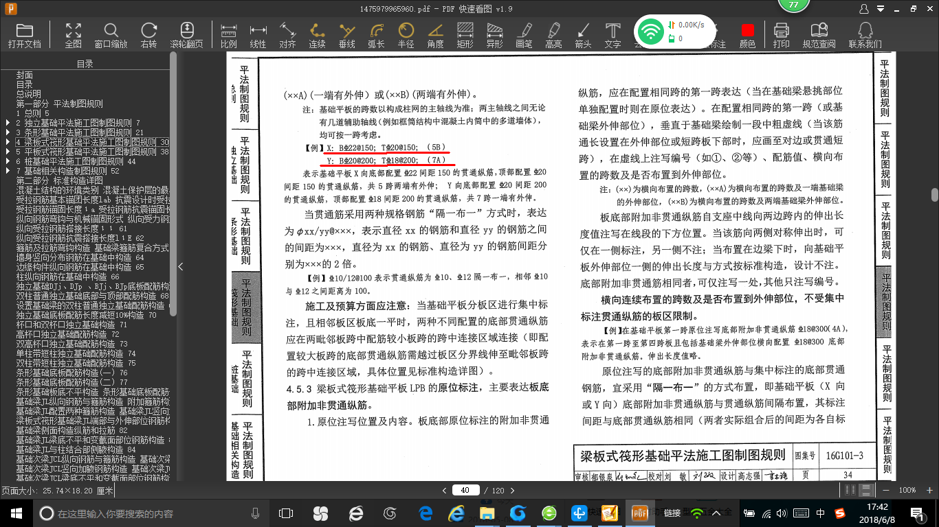Show hidden system tray icons

click(x=716, y=513)
